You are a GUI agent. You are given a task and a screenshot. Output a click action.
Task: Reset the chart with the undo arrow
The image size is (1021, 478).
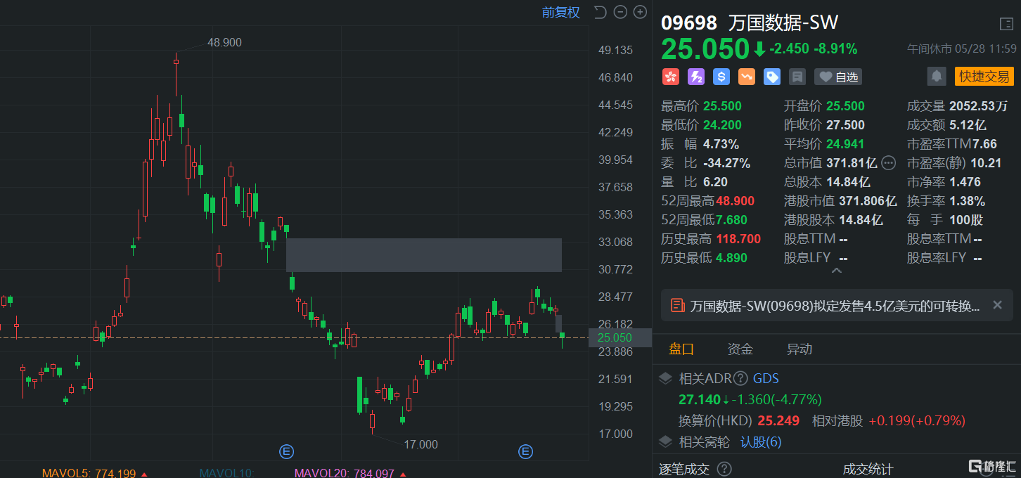[x=600, y=12]
